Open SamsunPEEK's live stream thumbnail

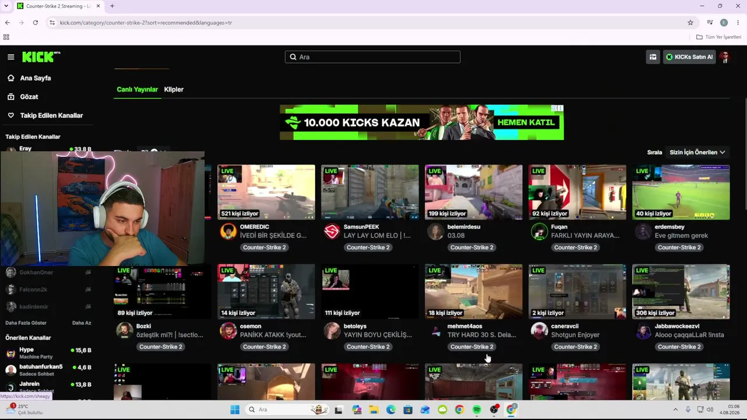[x=370, y=192]
